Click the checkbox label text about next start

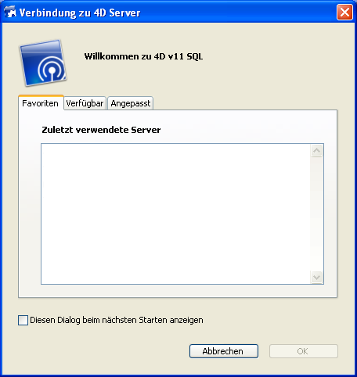coord(117,320)
